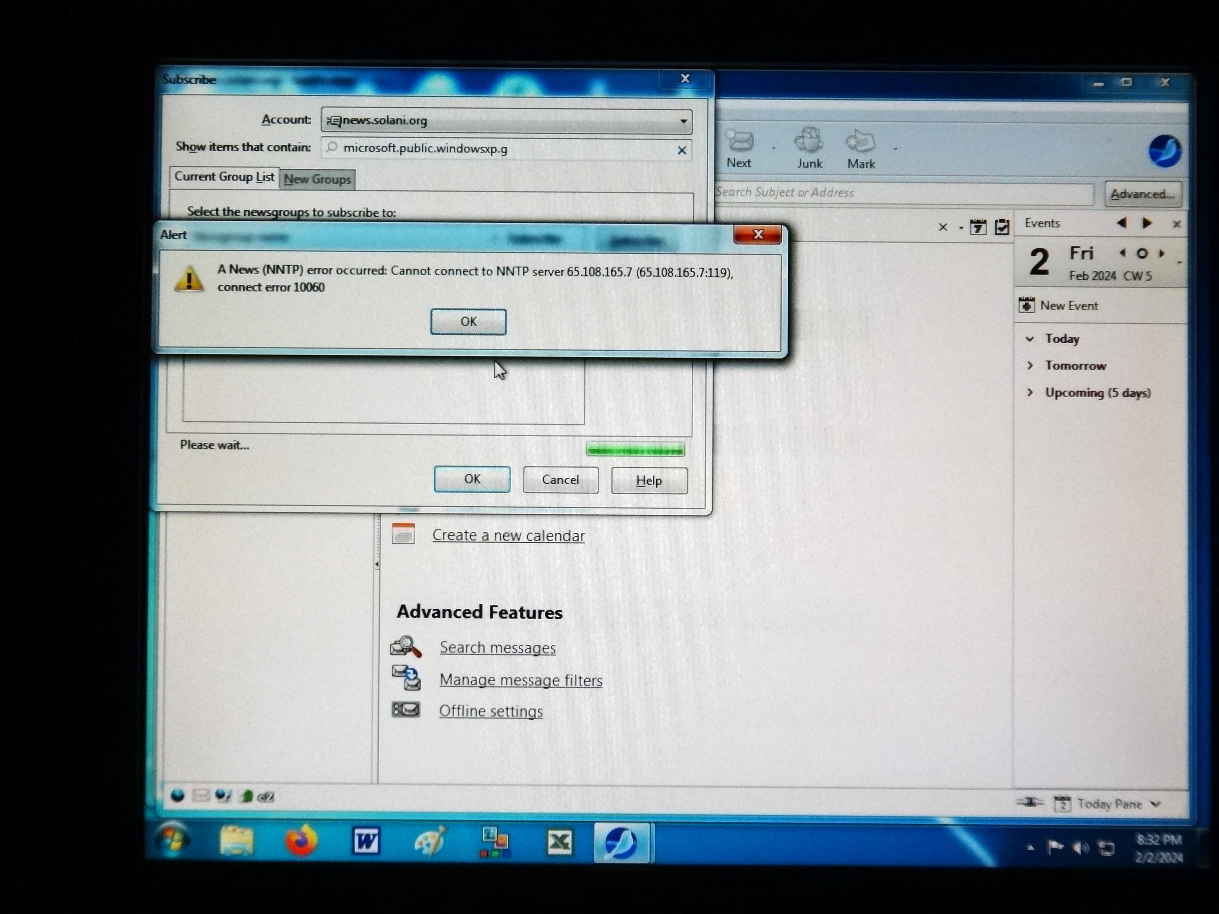Click the Search messages magnifier icon
Image resolution: width=1219 pixels, height=914 pixels.
[x=406, y=647]
